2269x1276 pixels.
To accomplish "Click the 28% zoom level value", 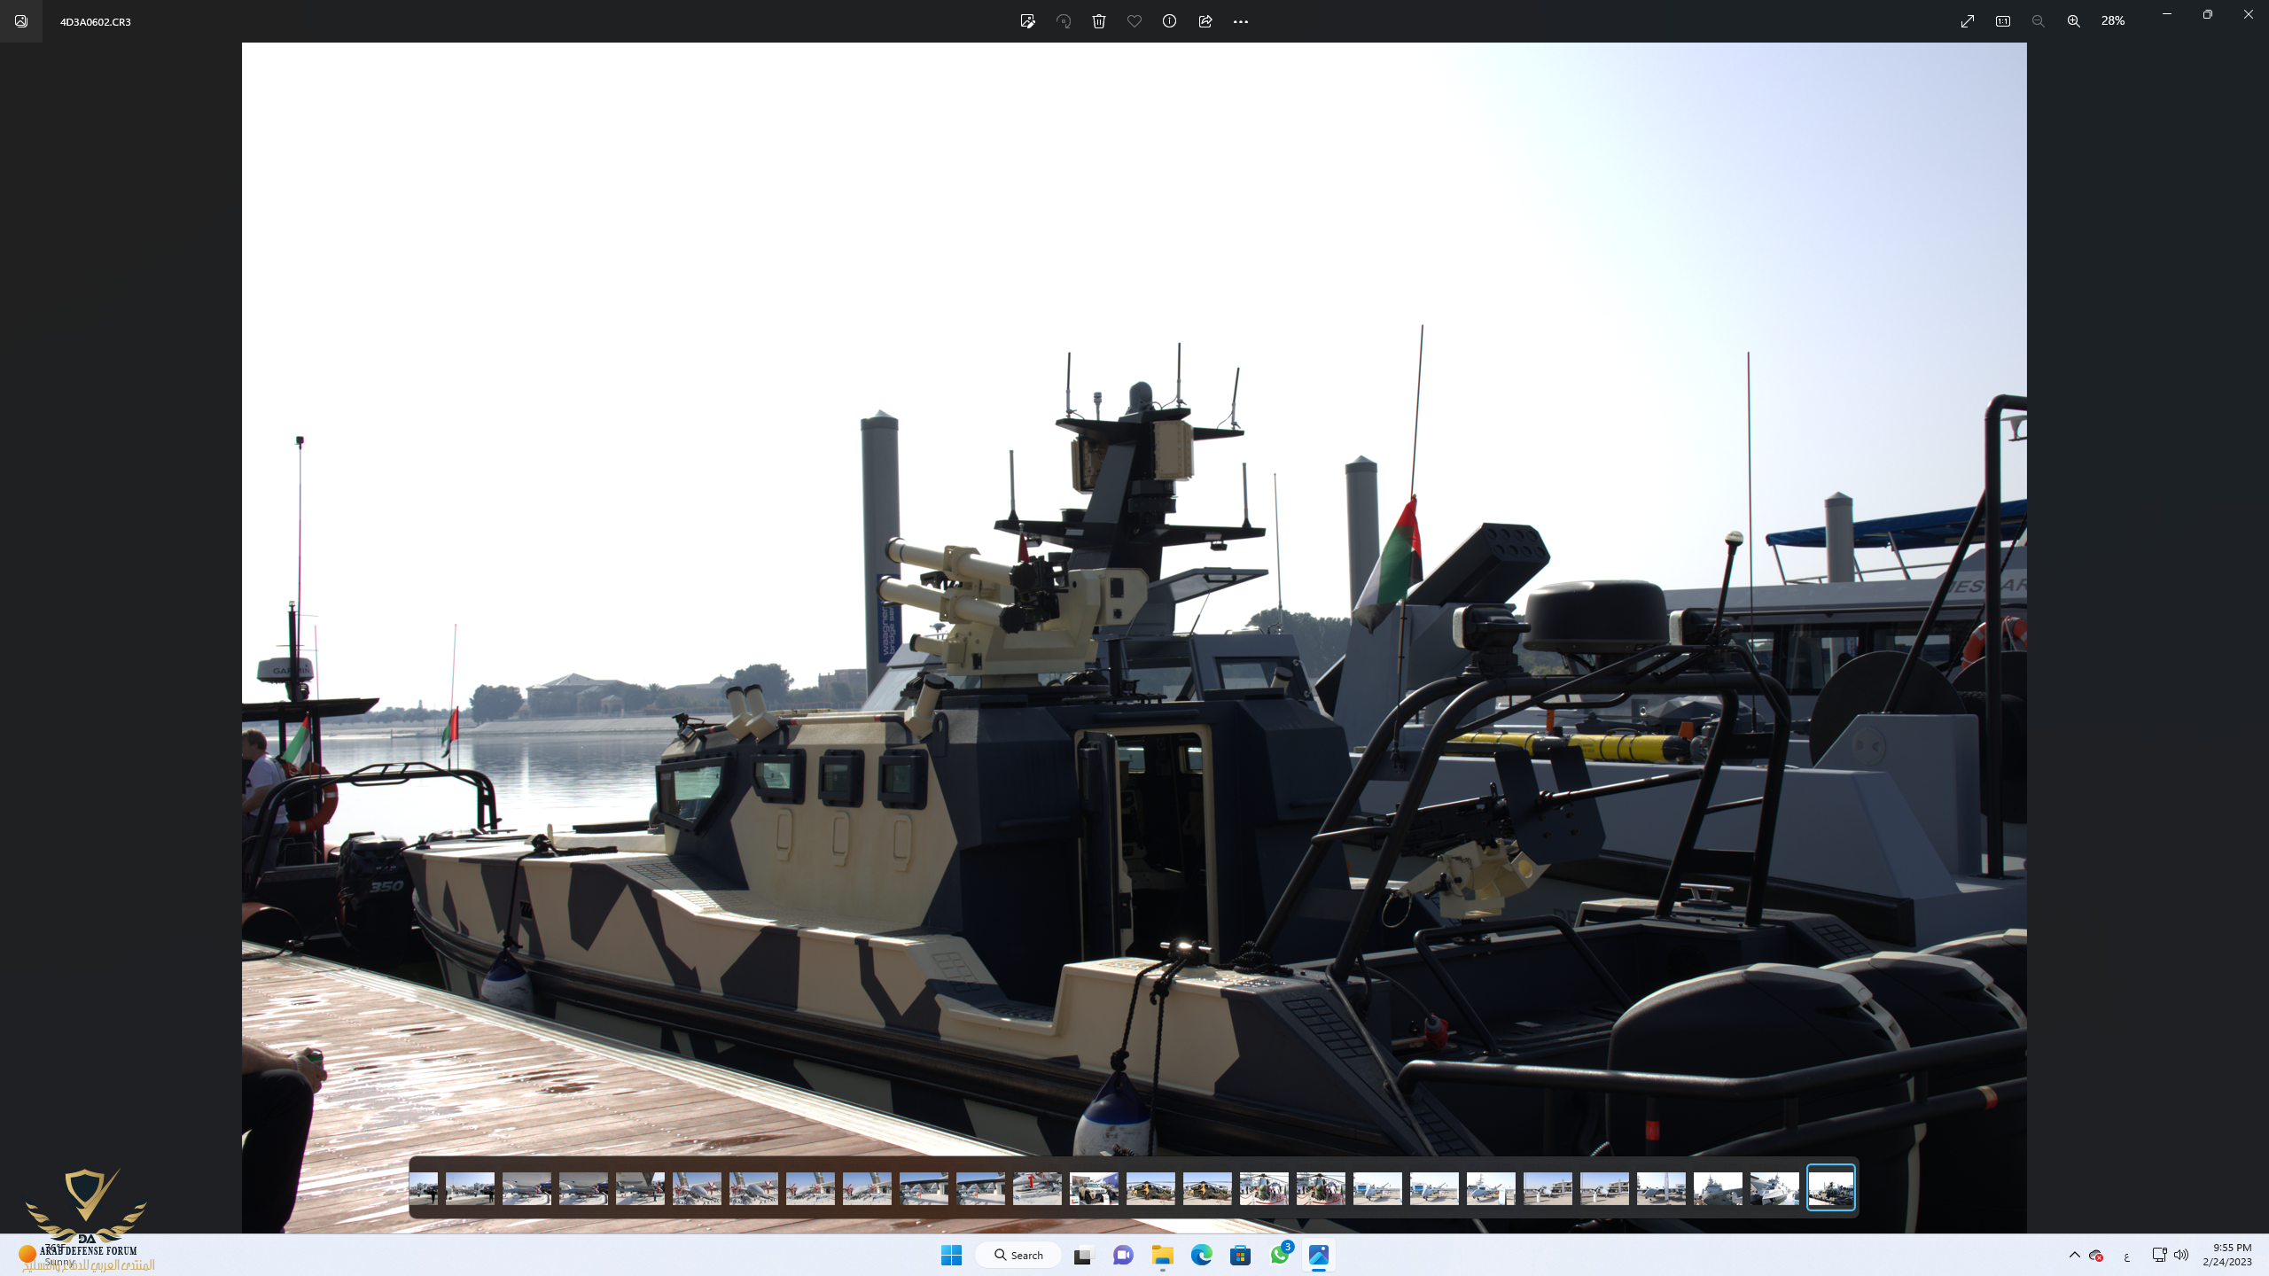I will (x=2113, y=21).
